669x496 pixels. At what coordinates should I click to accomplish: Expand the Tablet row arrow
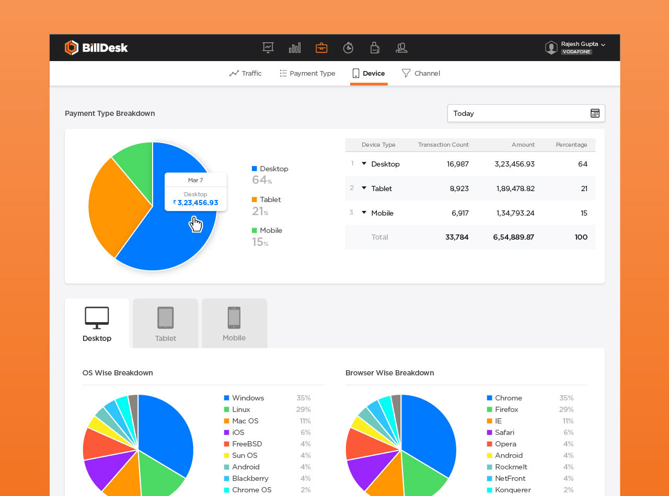click(x=364, y=188)
